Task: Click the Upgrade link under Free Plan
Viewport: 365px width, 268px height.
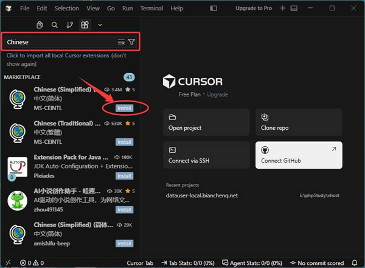Action: click(217, 94)
